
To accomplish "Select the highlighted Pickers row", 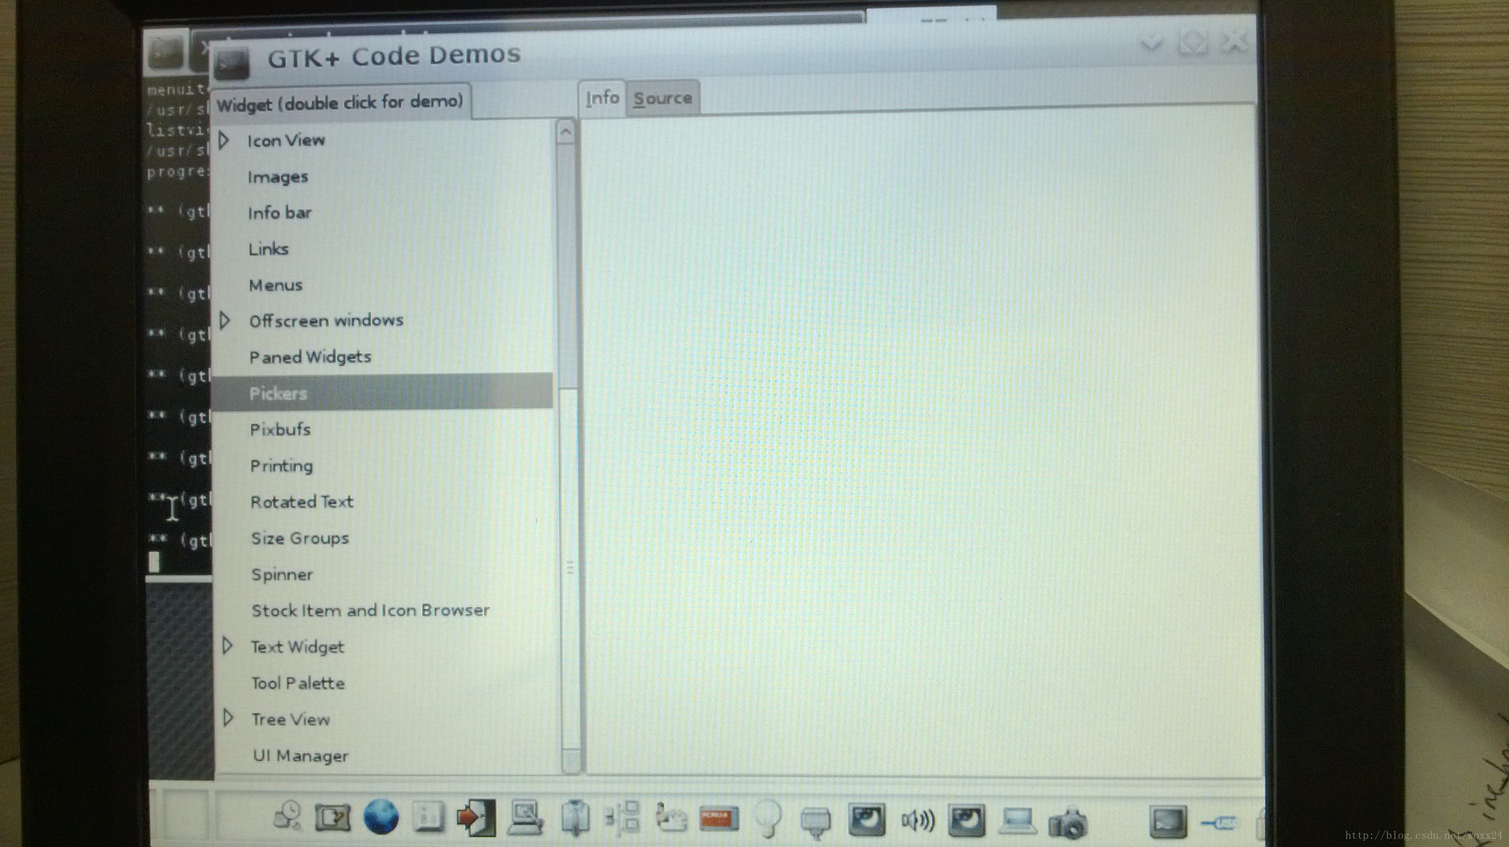I will (382, 391).
